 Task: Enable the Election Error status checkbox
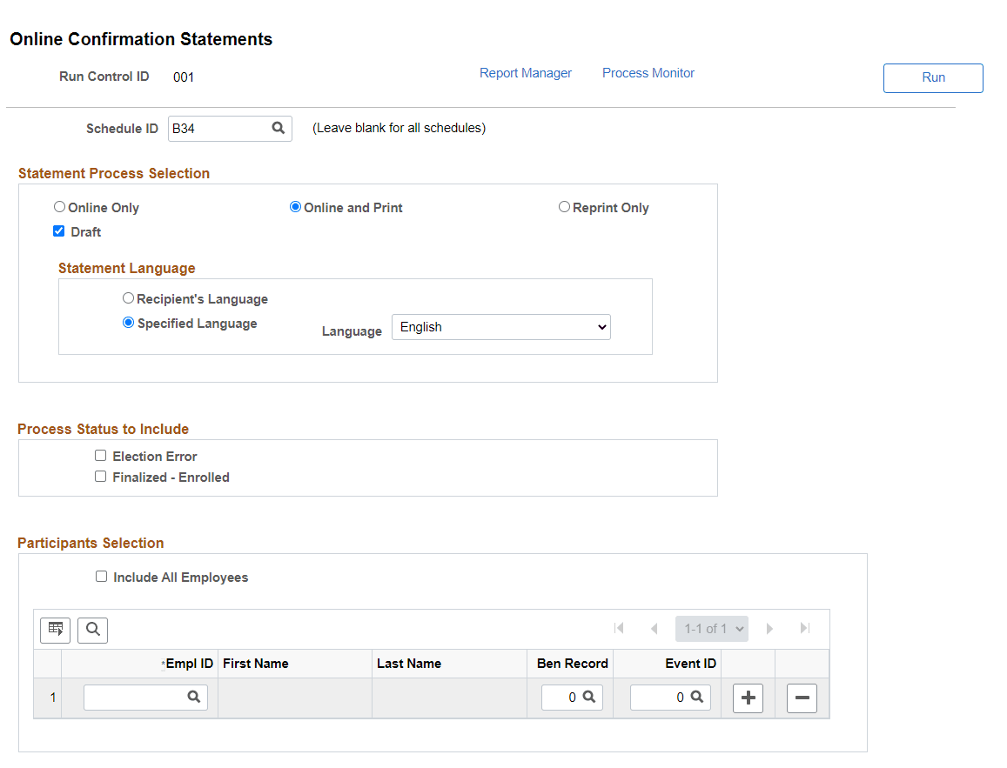coord(101,456)
